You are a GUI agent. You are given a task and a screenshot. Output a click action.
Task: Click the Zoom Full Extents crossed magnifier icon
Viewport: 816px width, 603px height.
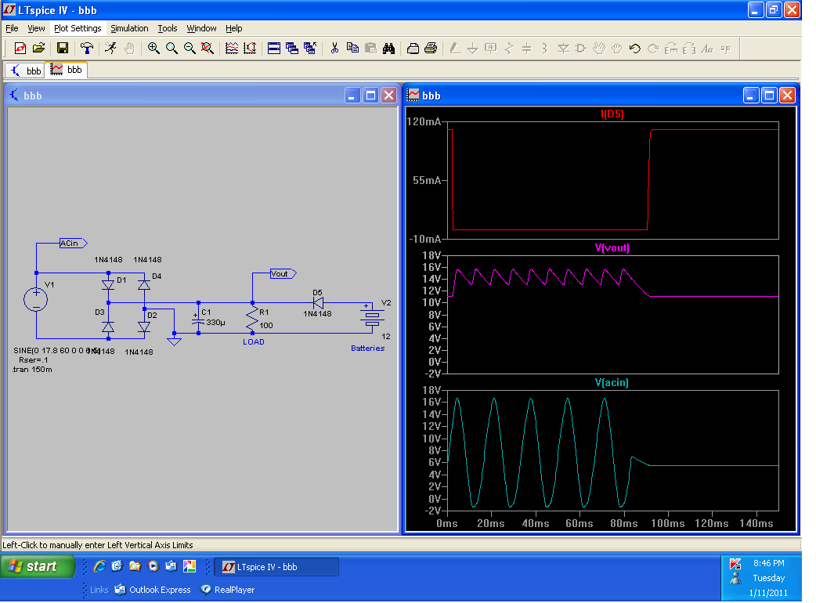tap(208, 49)
